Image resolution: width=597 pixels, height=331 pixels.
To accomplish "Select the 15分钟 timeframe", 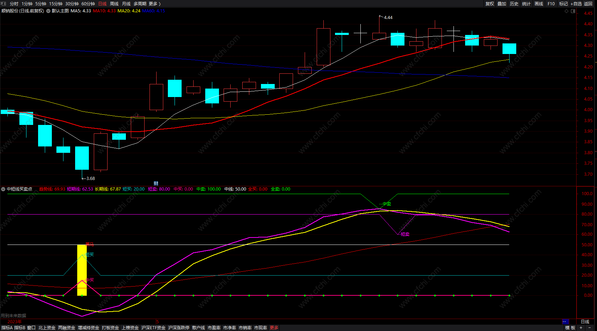I will pos(56,4).
